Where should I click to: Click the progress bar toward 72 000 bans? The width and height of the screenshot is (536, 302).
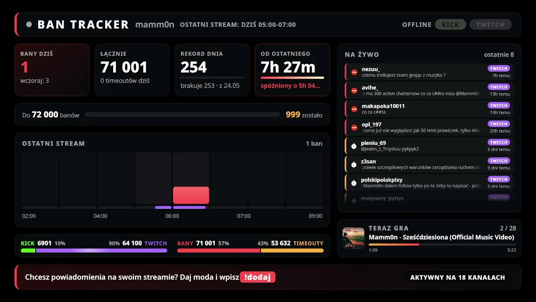coord(183,115)
